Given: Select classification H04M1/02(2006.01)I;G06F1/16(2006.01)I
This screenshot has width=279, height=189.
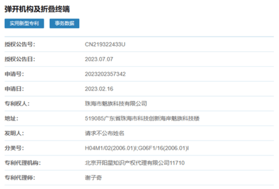Looking at the screenshot, I should tap(137, 148).
